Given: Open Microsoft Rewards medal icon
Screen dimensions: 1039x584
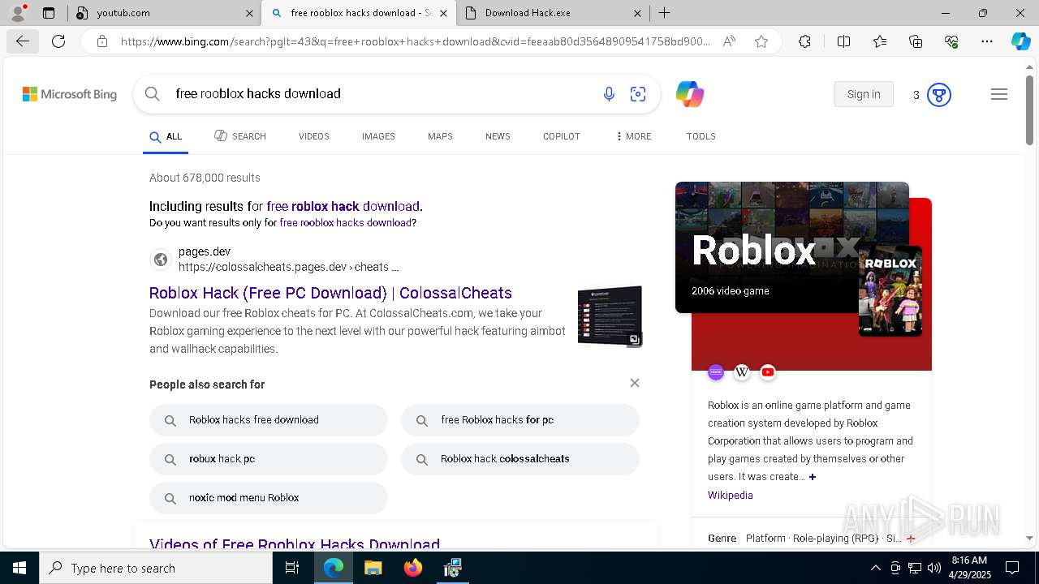Looking at the screenshot, I should tap(938, 95).
